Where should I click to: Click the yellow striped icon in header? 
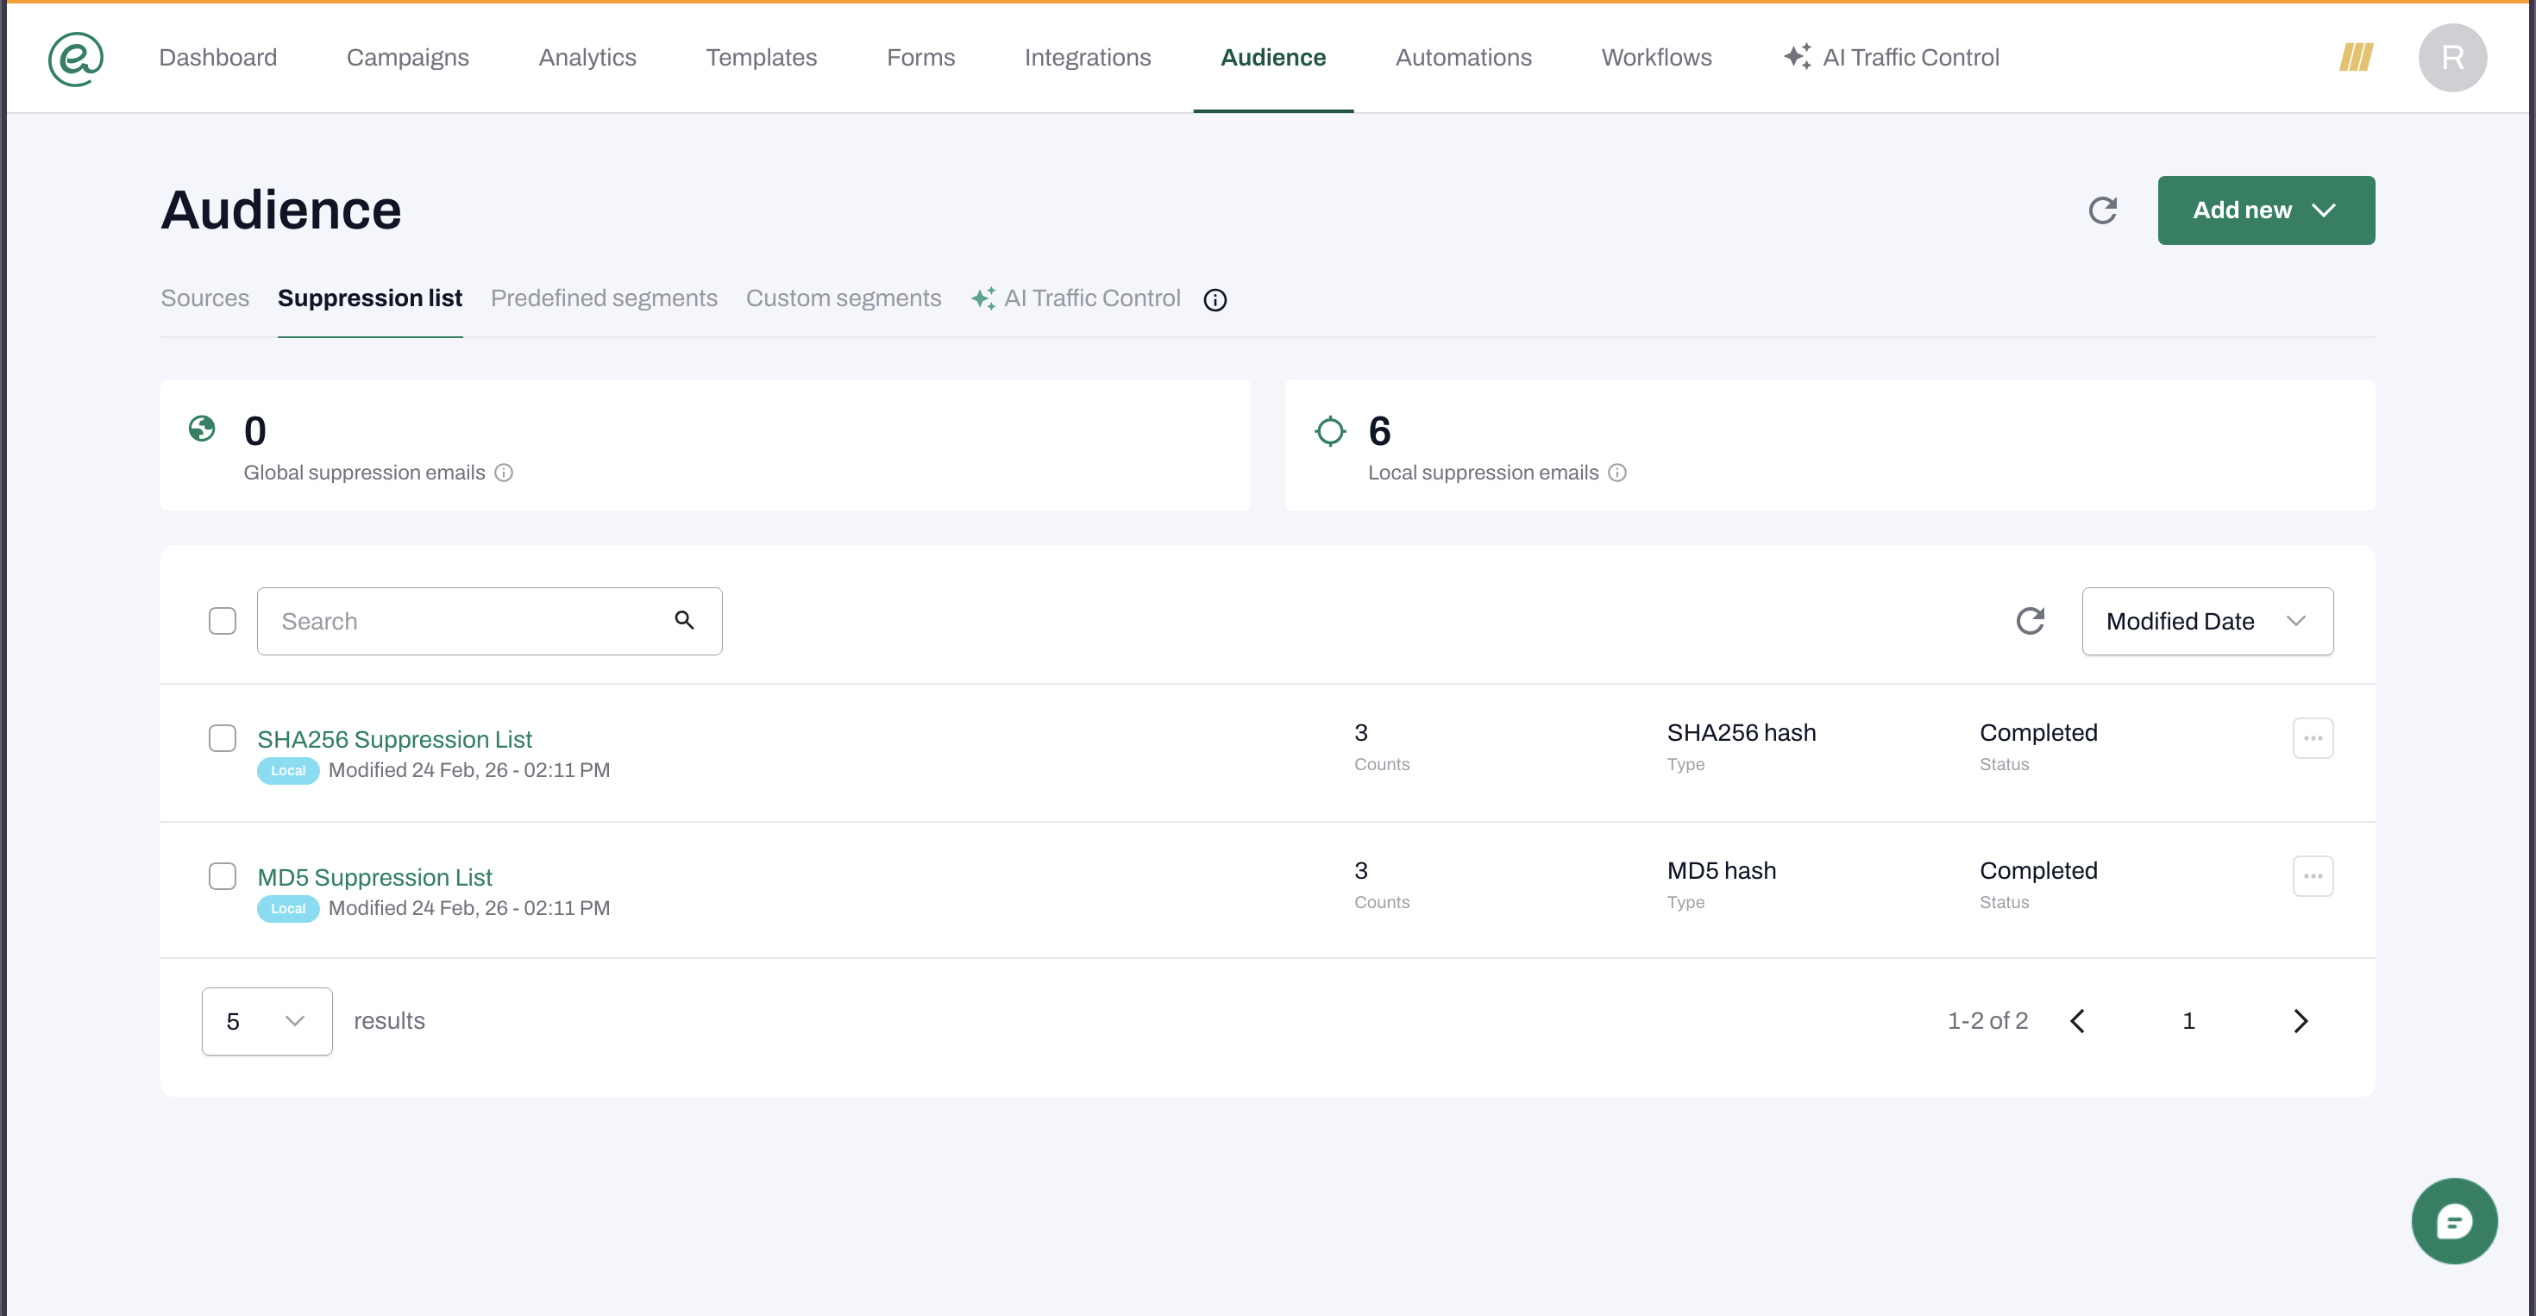(x=2356, y=57)
